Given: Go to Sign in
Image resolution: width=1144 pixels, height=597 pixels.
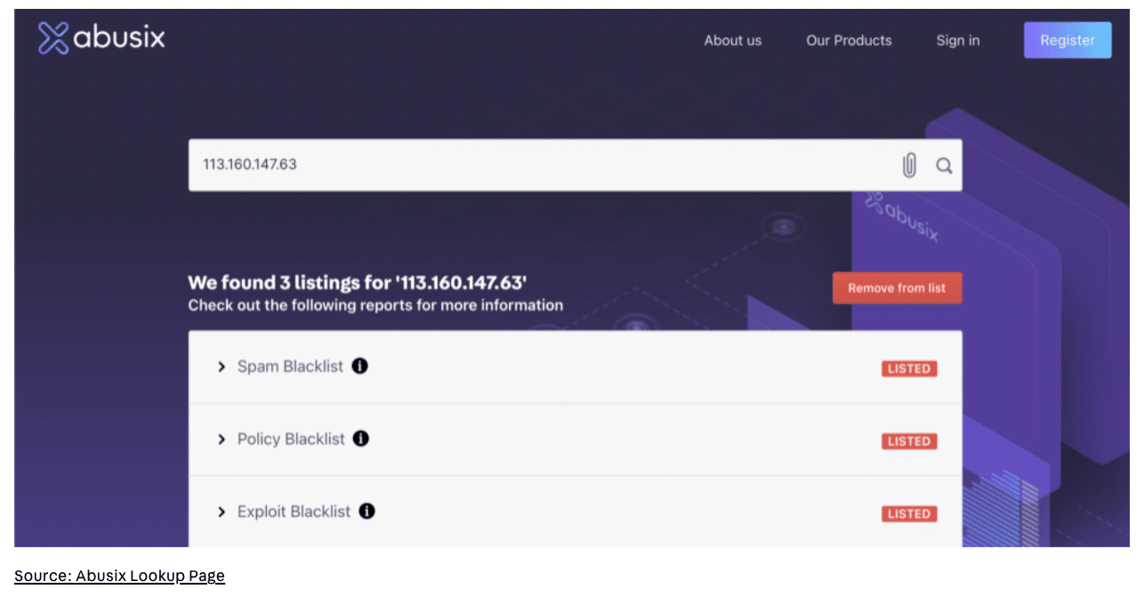Looking at the screenshot, I should [958, 40].
